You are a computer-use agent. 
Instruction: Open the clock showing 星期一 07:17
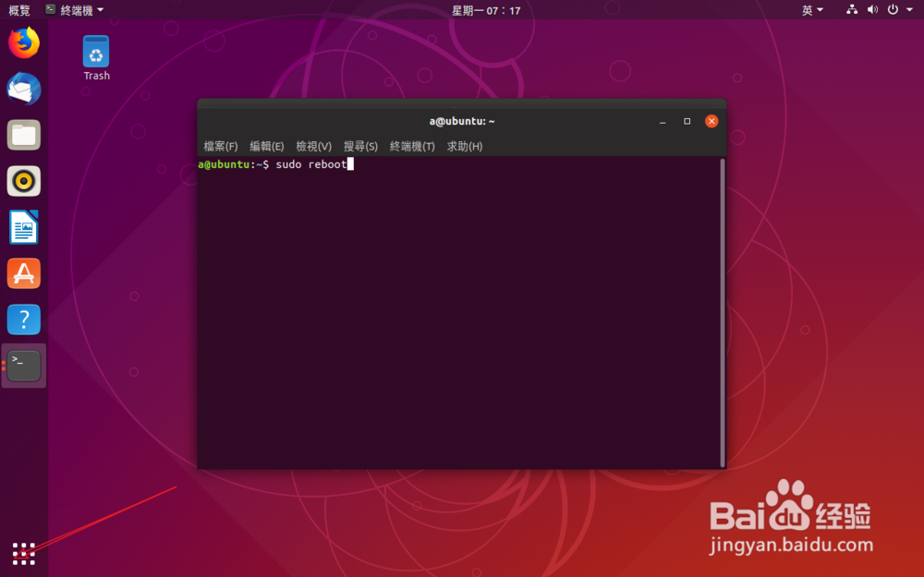coord(486,10)
